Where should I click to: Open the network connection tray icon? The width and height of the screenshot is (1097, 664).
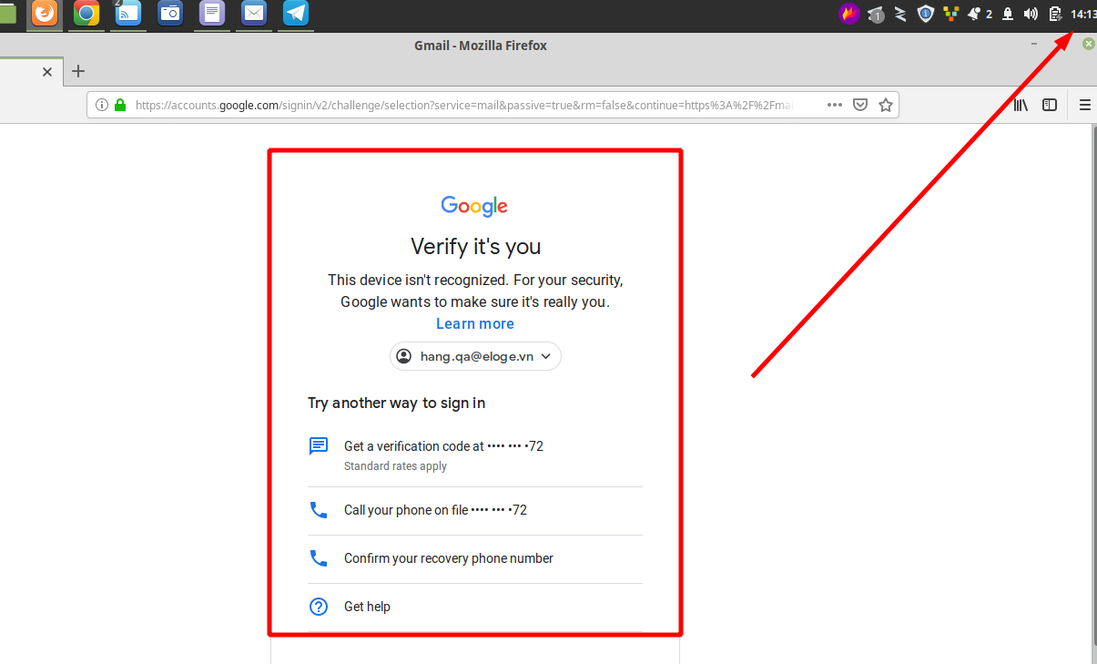click(x=1008, y=14)
